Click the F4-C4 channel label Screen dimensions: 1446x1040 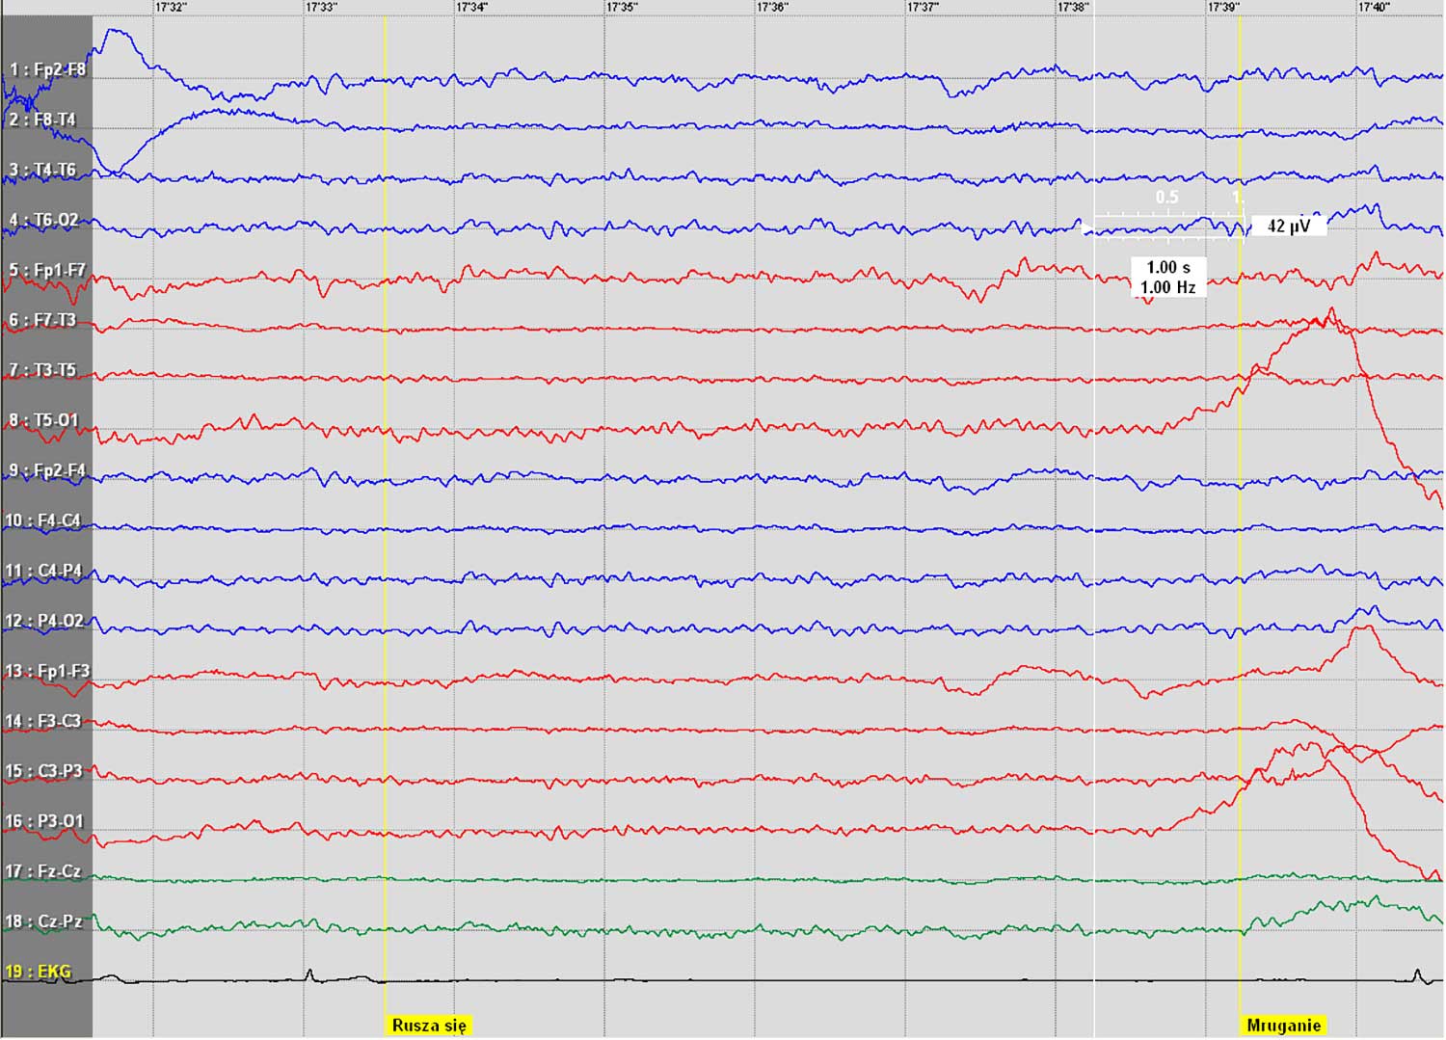pos(43,520)
